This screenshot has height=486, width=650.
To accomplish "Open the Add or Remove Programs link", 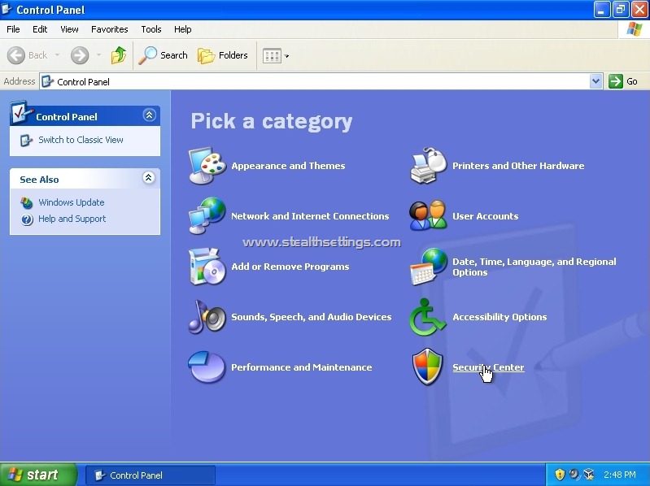I will coord(290,267).
